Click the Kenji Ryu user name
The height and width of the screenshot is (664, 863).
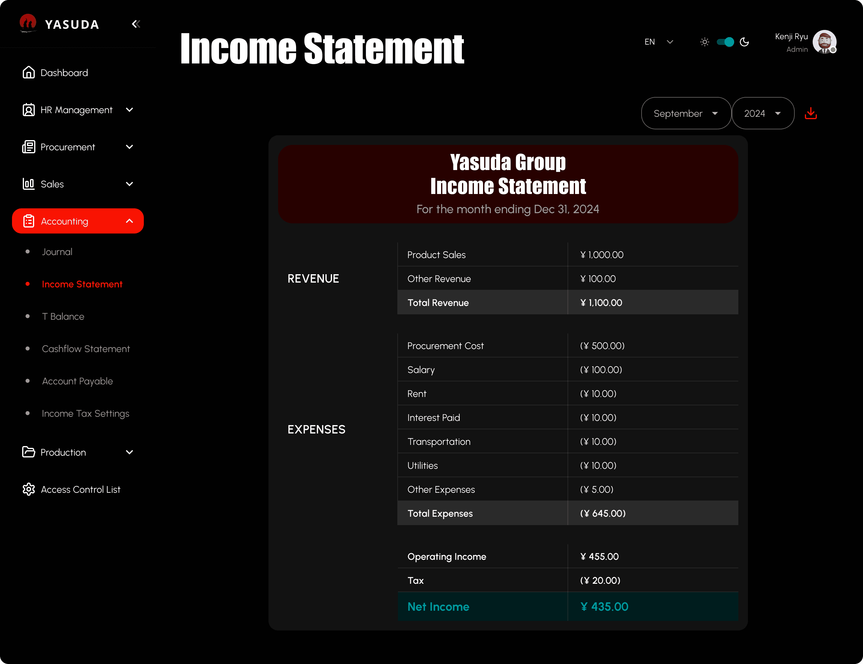[x=791, y=36]
